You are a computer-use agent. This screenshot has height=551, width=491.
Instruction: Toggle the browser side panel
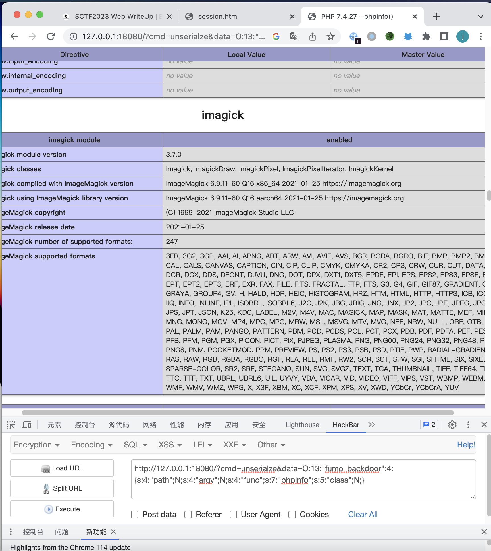(444, 36)
